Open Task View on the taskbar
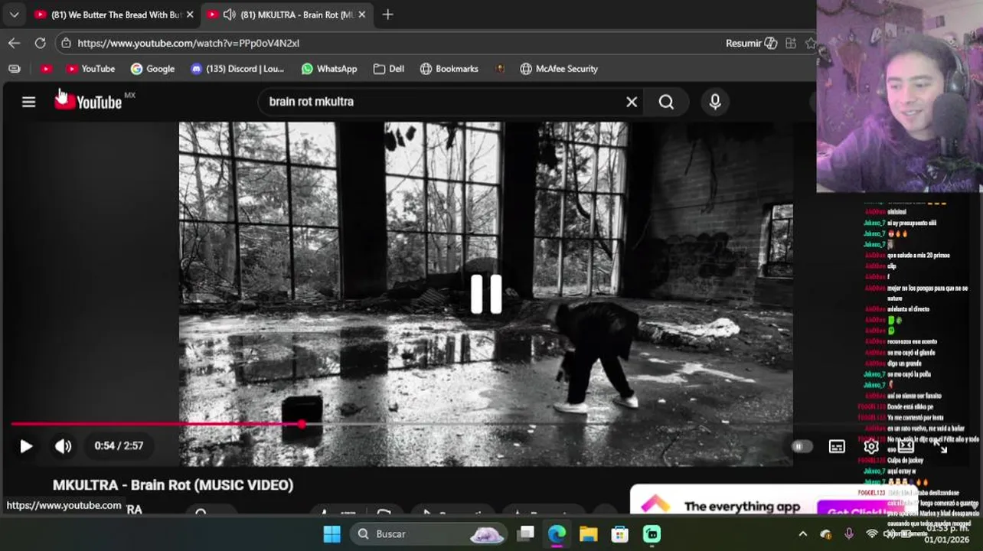The height and width of the screenshot is (551, 983). tap(525, 534)
